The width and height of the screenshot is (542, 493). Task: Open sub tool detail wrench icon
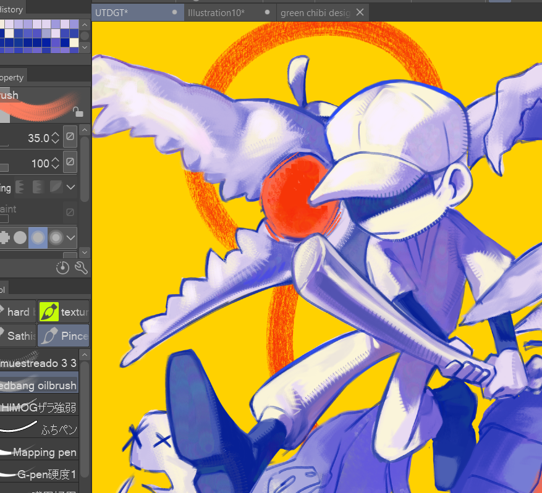[81, 268]
